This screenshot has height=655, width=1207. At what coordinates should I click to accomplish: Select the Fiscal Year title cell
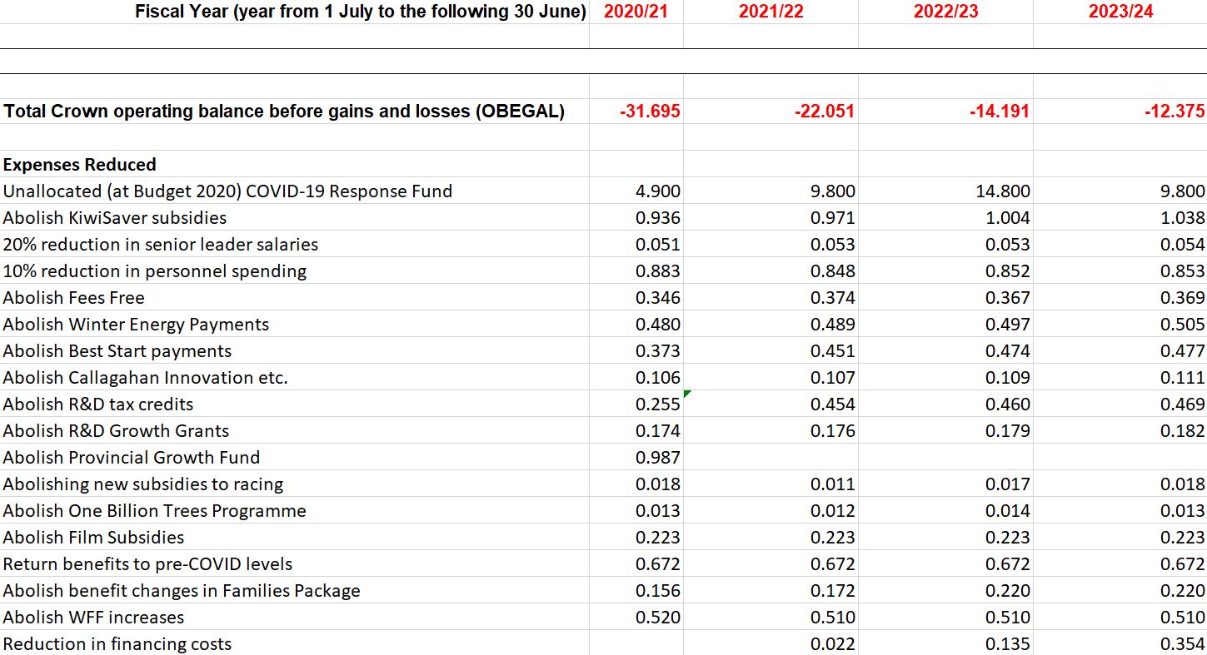point(361,12)
